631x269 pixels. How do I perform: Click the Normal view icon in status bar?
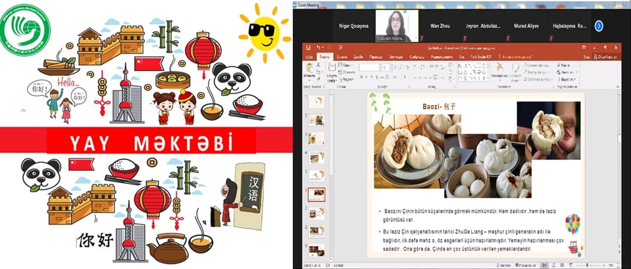544,265
